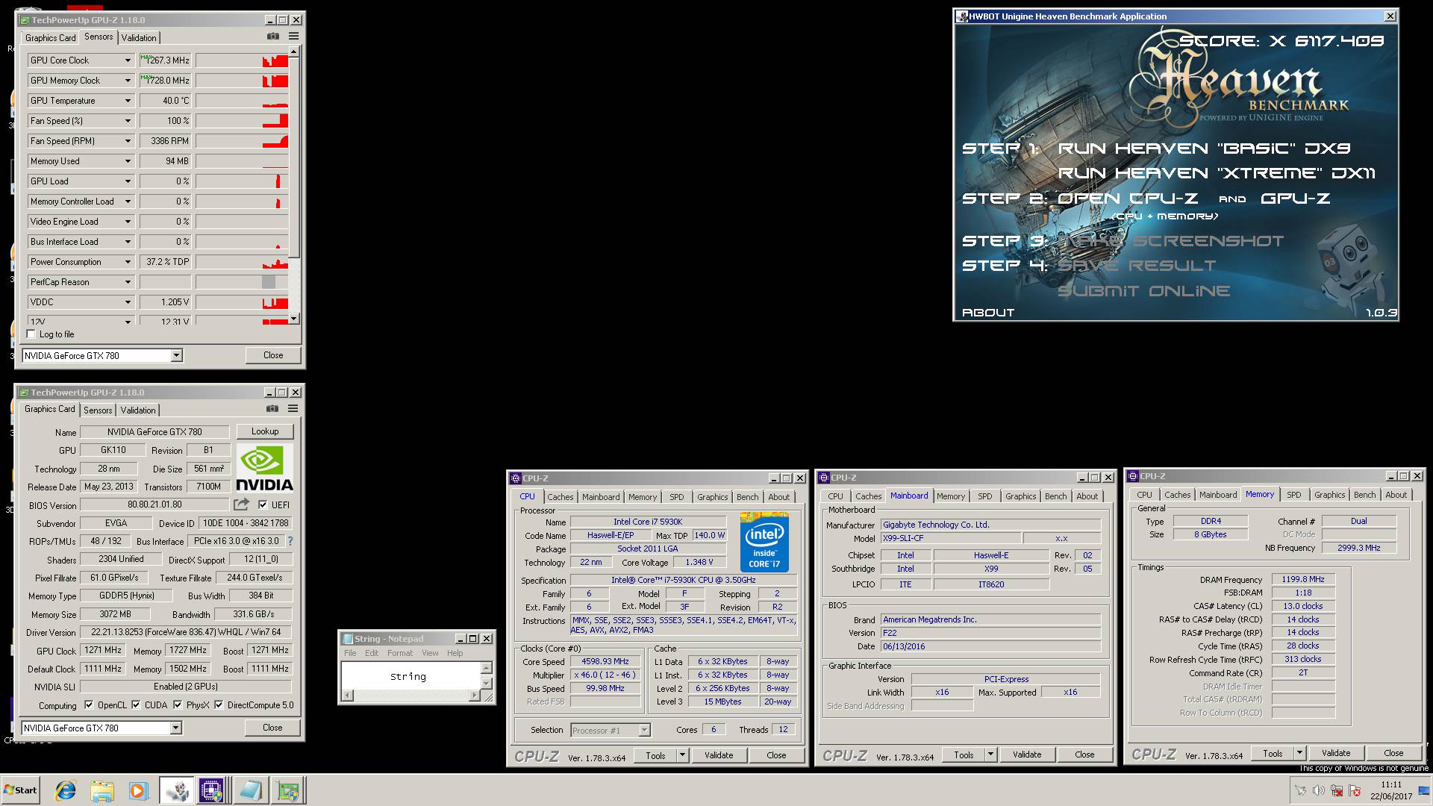Click the volume speaker icon in system tray
Image resolution: width=1433 pixels, height=806 pixels.
(x=1318, y=791)
